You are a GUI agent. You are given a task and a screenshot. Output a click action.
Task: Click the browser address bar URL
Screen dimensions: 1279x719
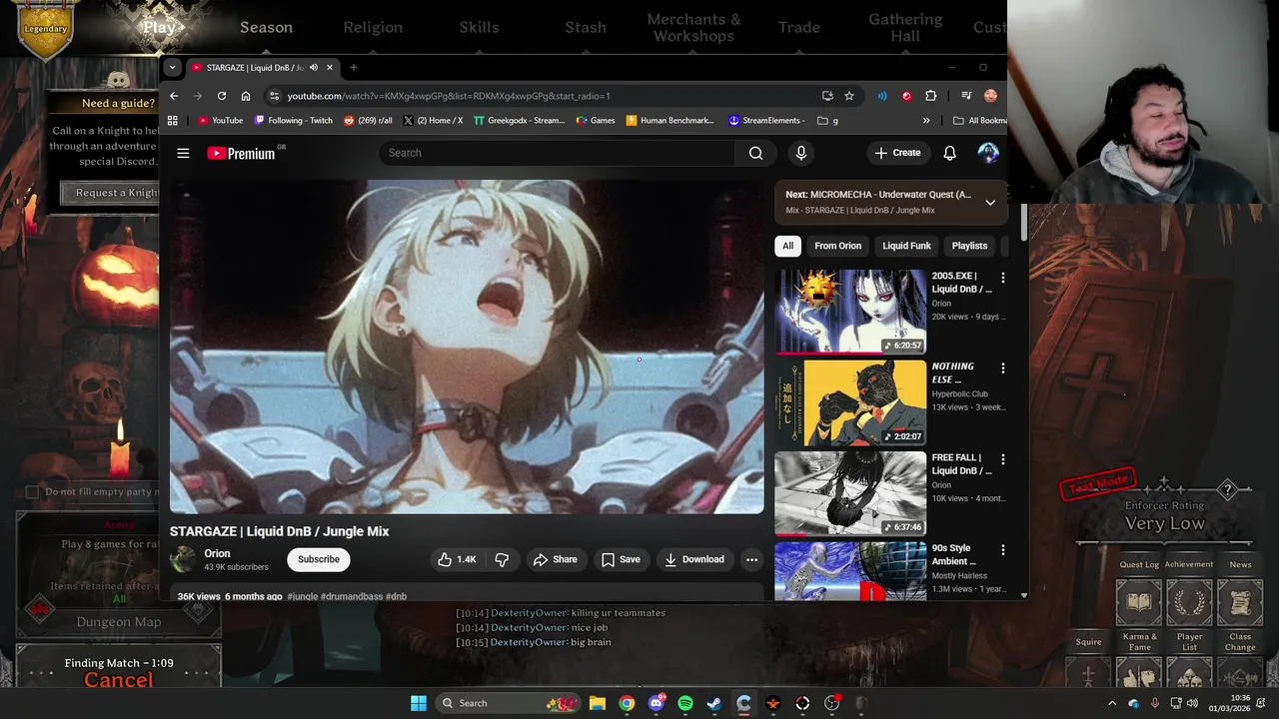[x=449, y=96]
